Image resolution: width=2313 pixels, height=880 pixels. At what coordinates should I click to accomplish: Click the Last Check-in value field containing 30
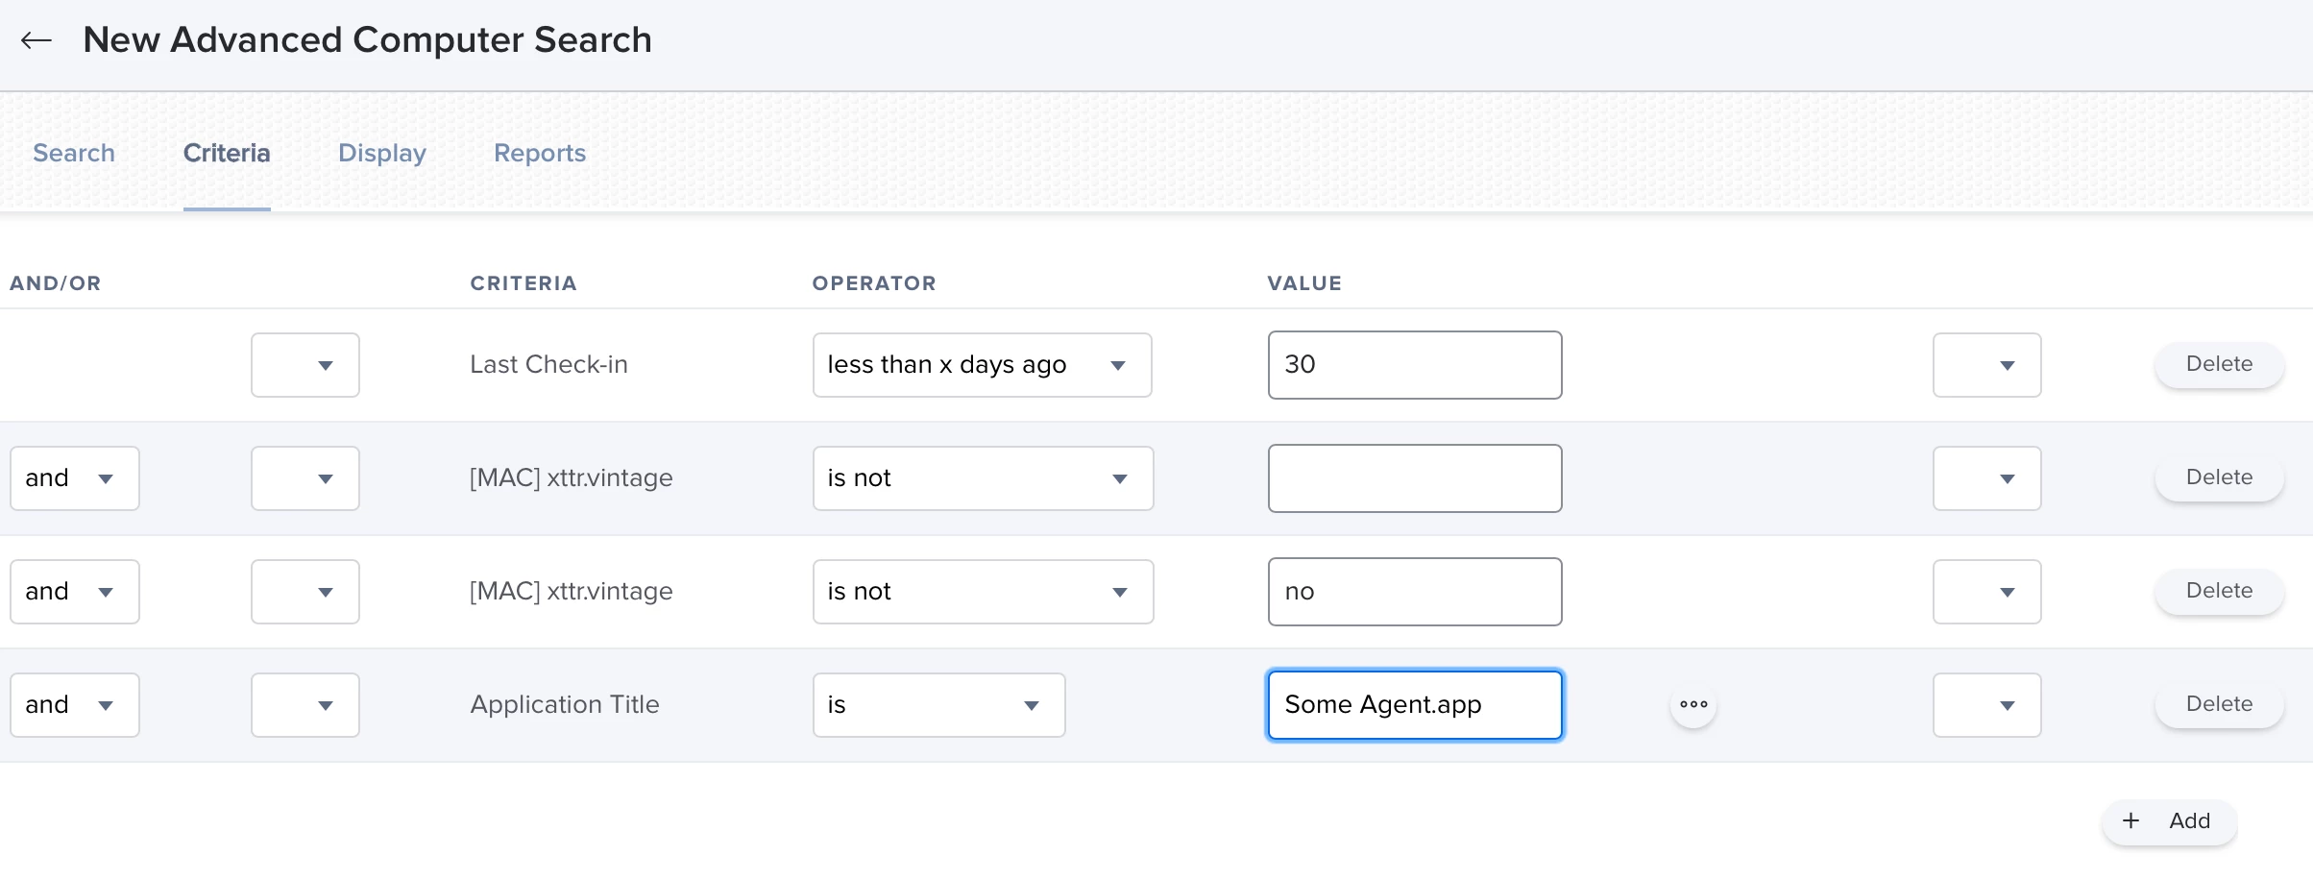(1414, 365)
